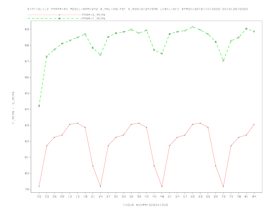The image size is (277, 214).
Task: Click y-axis tick label 84
Action: click(x=27, y=109)
